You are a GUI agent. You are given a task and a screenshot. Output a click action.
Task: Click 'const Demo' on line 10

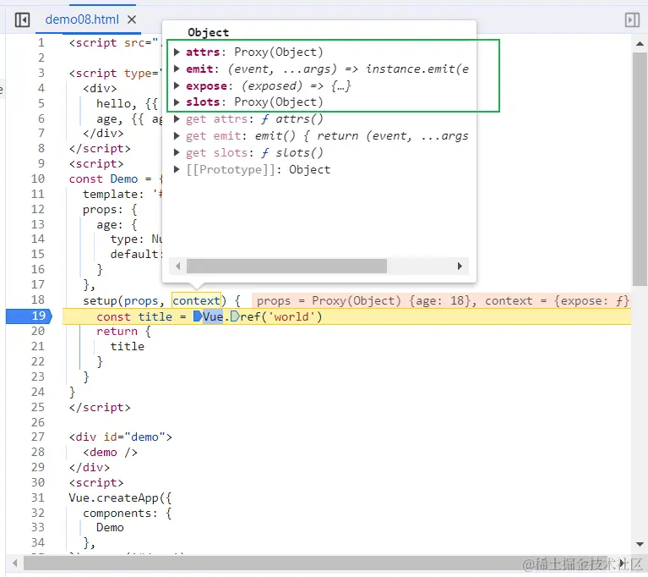(x=103, y=179)
